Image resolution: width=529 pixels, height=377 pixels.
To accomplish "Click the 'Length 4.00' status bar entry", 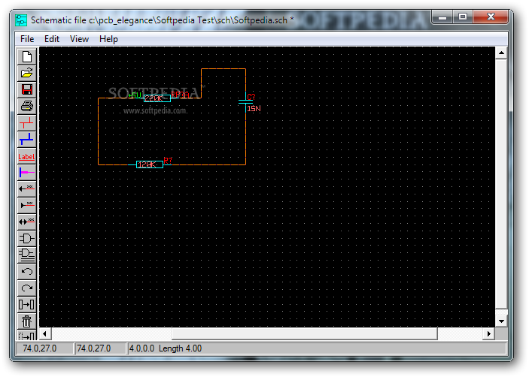I will [180, 348].
